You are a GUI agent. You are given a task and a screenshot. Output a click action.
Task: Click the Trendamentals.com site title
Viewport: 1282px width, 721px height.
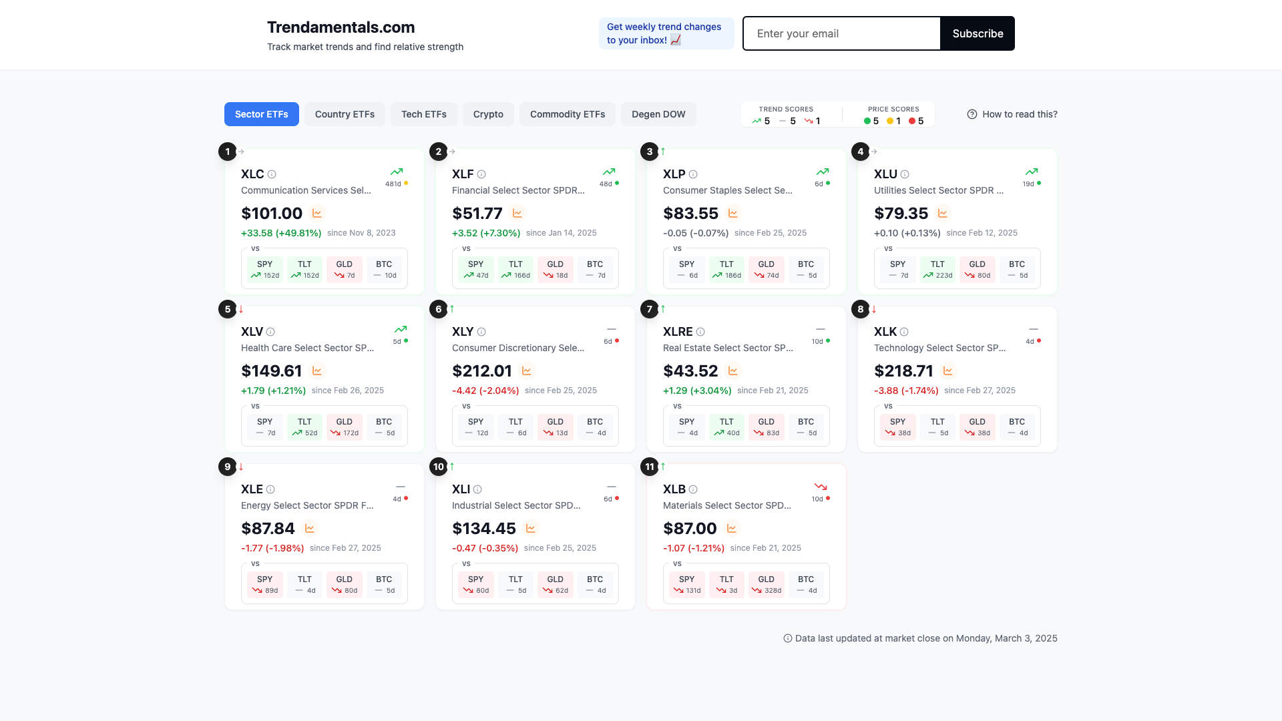[x=341, y=27]
